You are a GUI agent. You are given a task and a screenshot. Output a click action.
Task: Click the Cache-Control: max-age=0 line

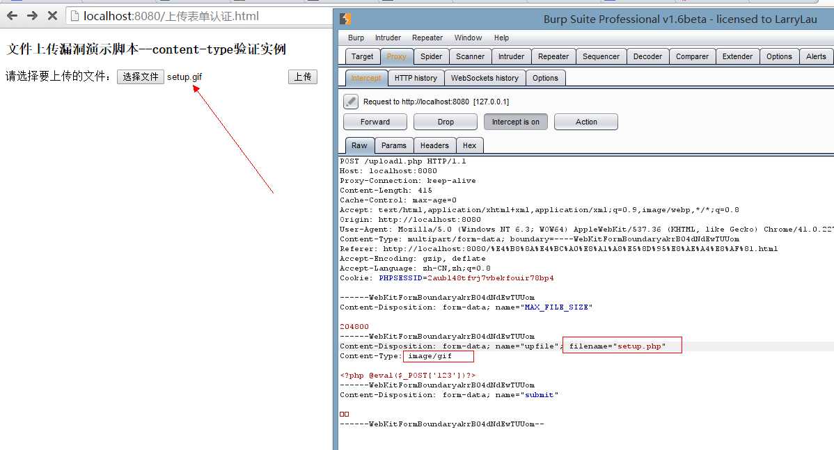click(398, 200)
